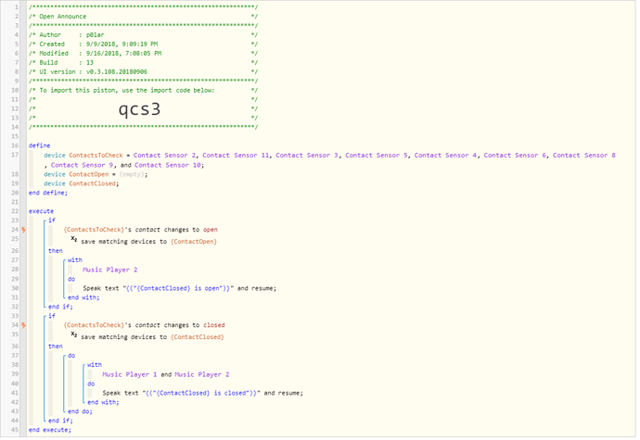Image resolution: width=640 pixels, height=440 pixels.
Task: Click the 'do' keyword on line 29
Action: pos(71,279)
